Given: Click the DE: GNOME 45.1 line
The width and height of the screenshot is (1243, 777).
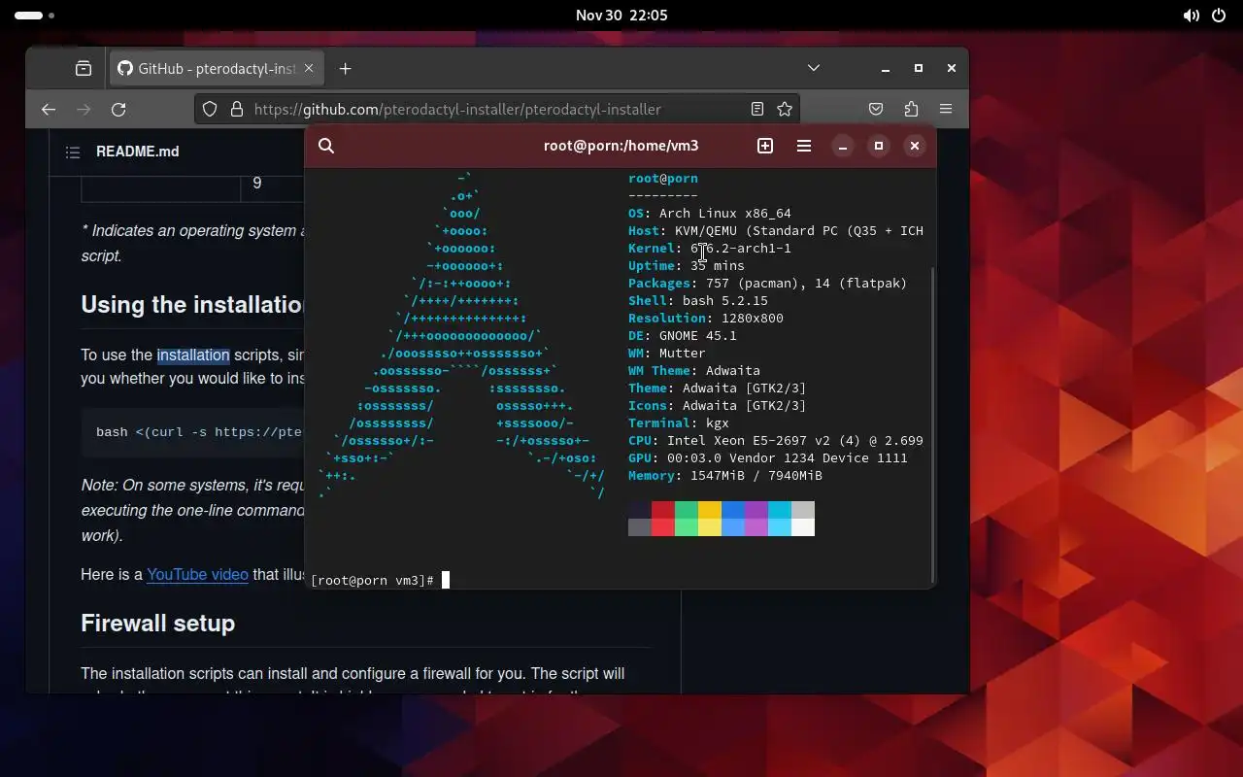Looking at the screenshot, I should click(683, 336).
